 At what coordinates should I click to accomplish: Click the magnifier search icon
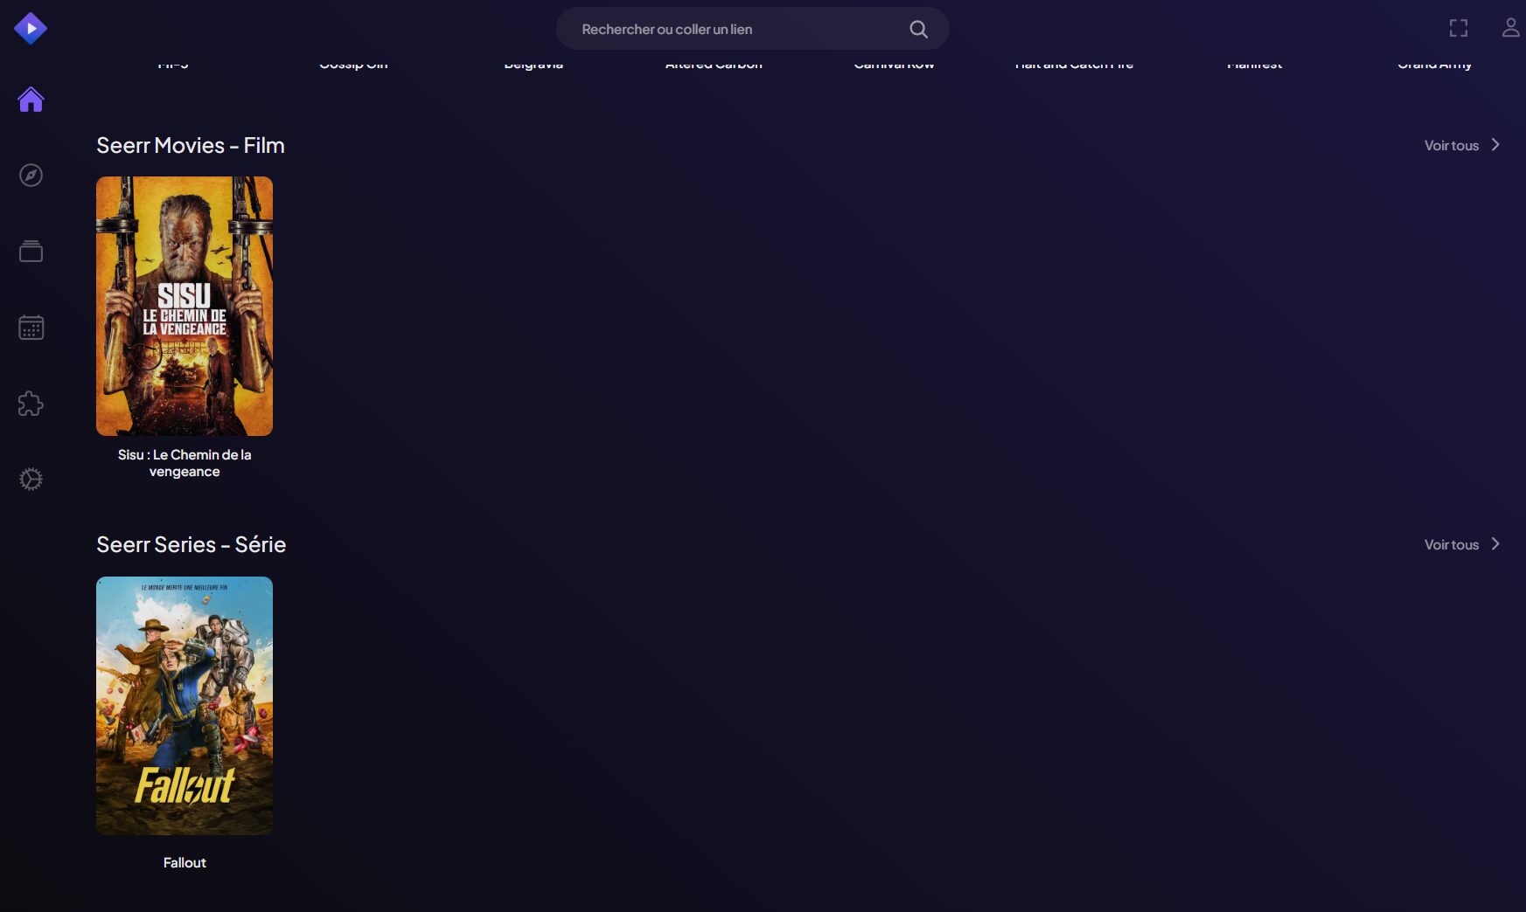coord(918,29)
